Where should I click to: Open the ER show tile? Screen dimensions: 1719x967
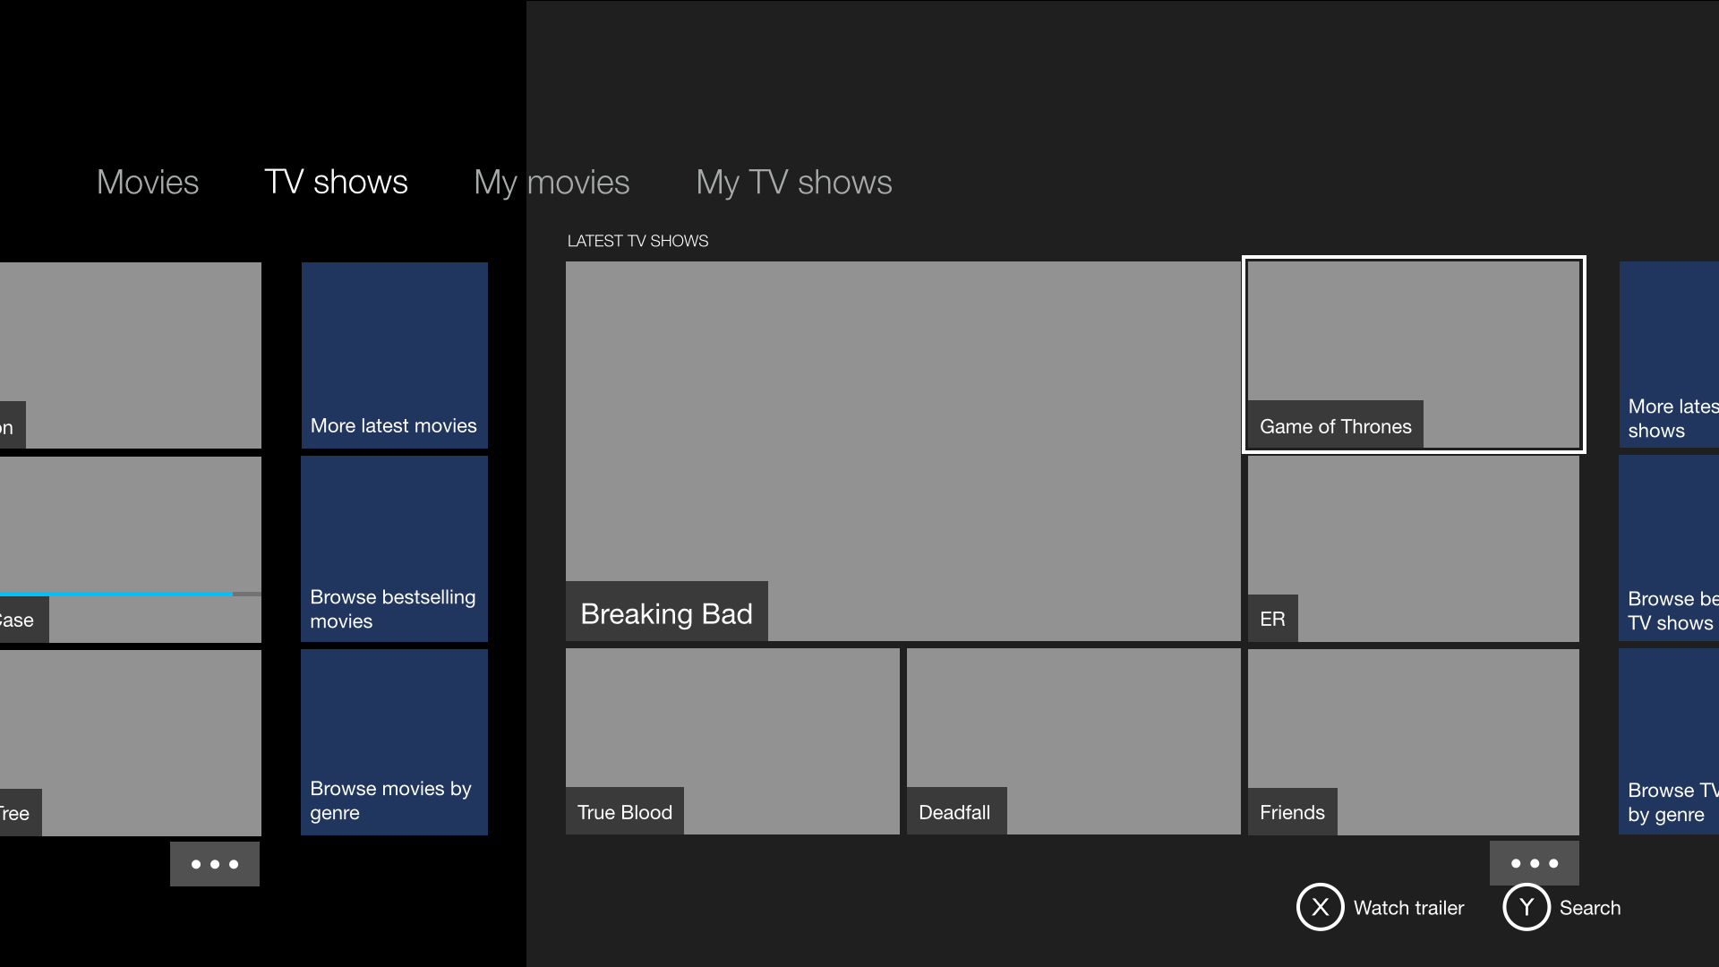click(x=1414, y=549)
